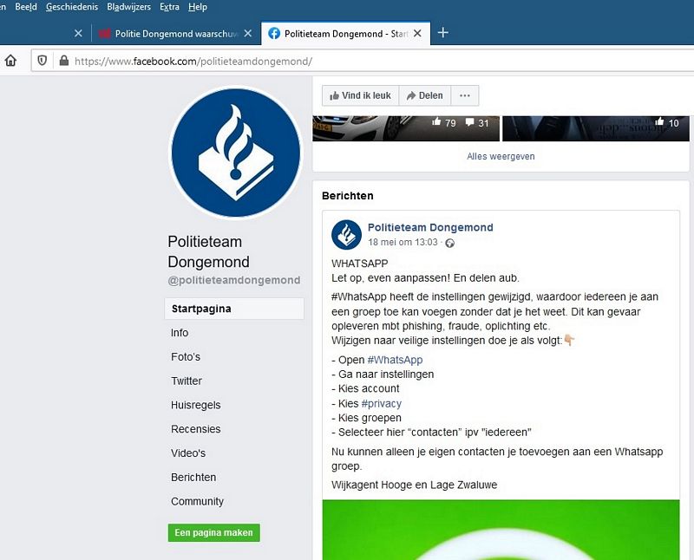Open Video's in the sidebar
The width and height of the screenshot is (694, 560).
click(x=188, y=453)
